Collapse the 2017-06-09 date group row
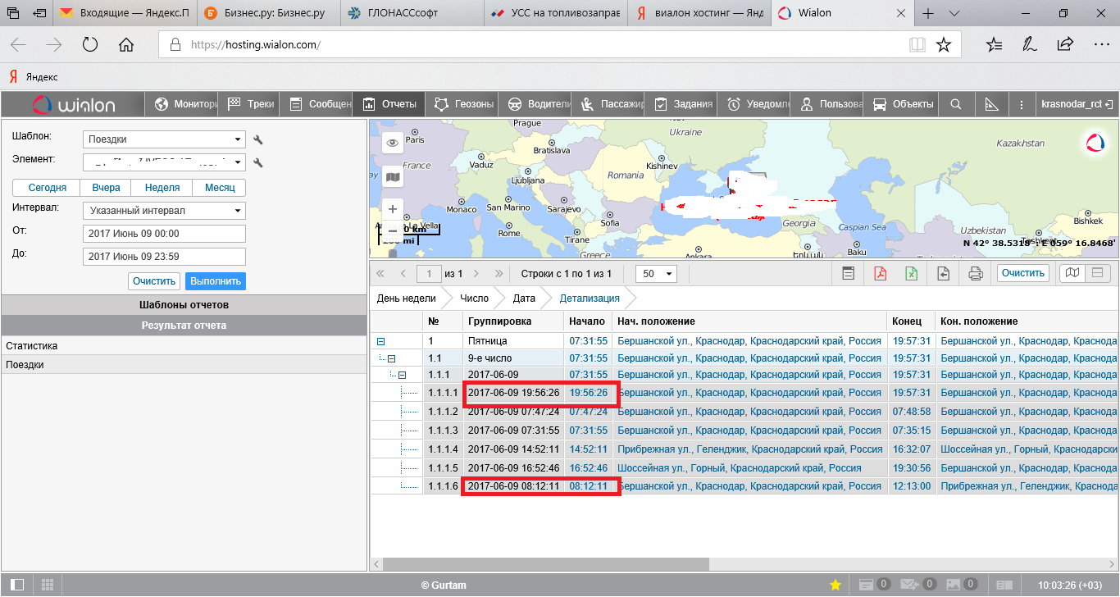This screenshot has height=597, width=1120. (x=402, y=375)
